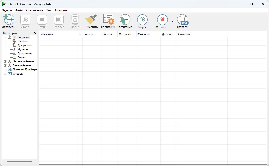The height and width of the screenshot is (166, 269).
Task: Close the Категории panel
Action: point(35,33)
